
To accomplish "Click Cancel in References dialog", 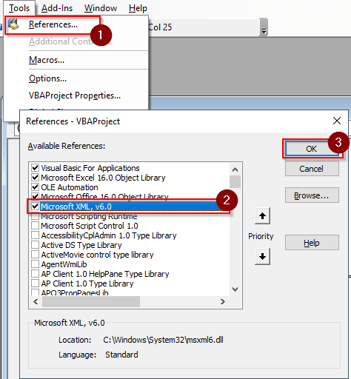I will (x=312, y=169).
